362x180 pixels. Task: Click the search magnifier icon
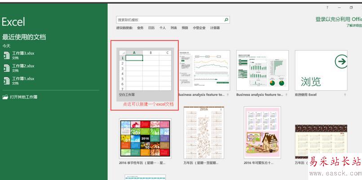[226, 20]
